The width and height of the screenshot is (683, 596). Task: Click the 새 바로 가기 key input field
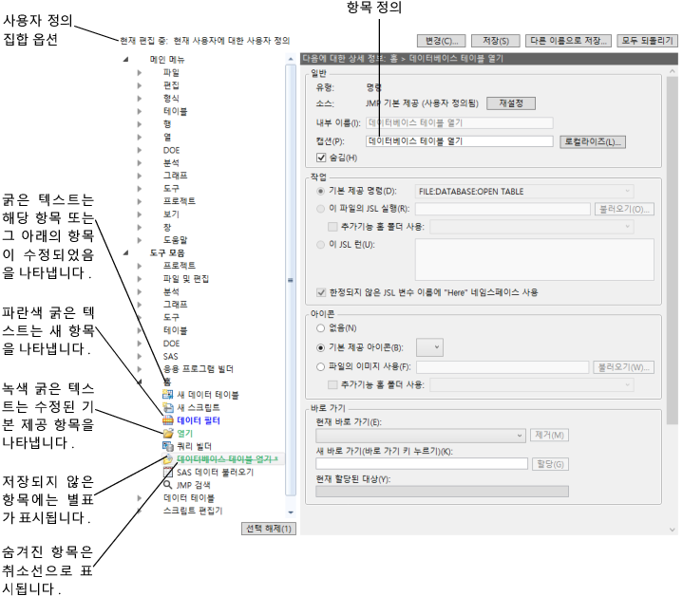(422, 464)
